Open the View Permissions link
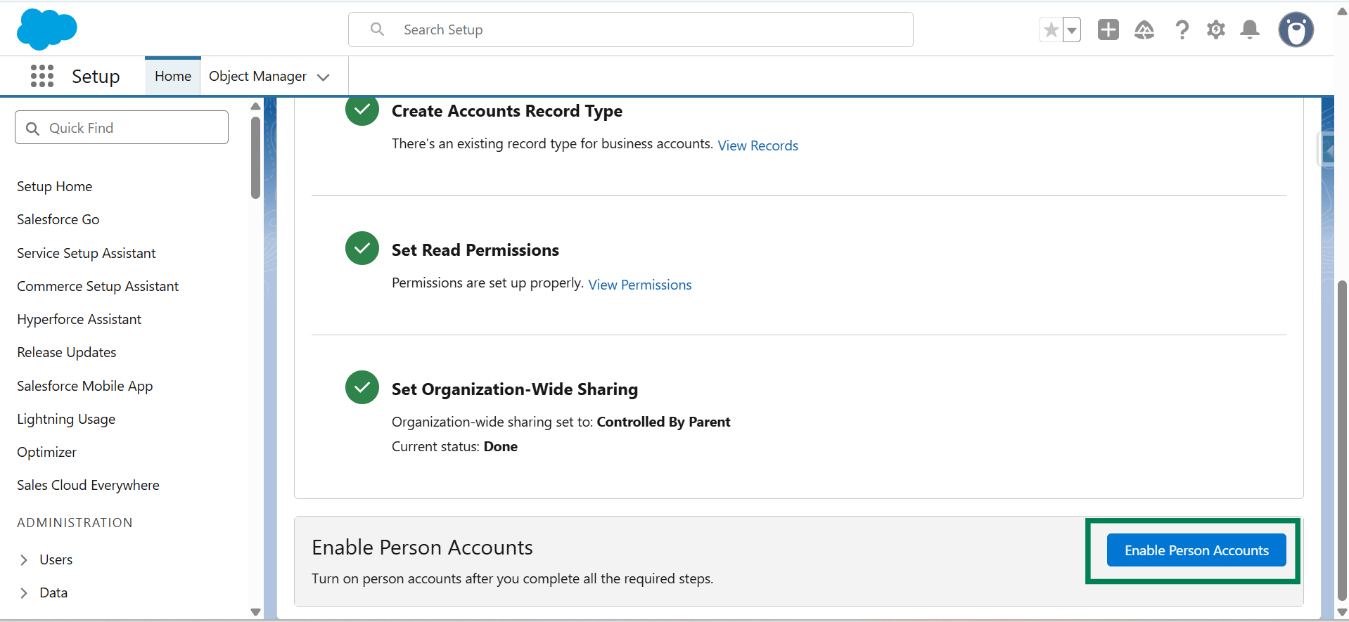 (x=640, y=285)
